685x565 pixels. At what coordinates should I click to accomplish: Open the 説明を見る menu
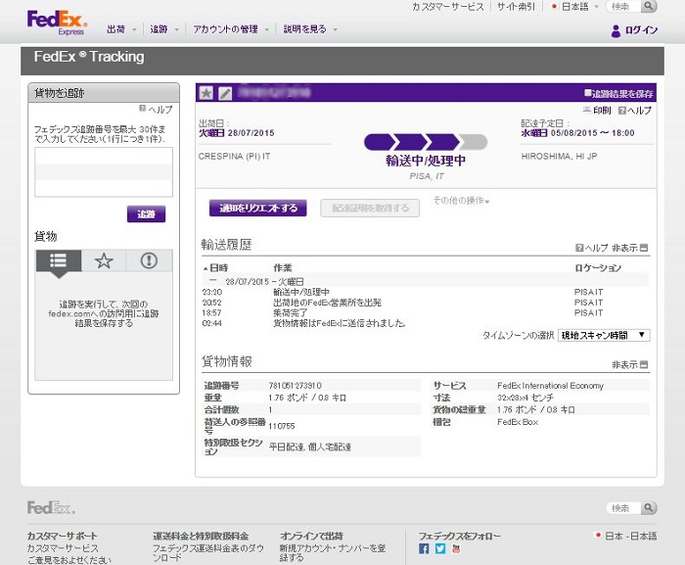coord(310,29)
